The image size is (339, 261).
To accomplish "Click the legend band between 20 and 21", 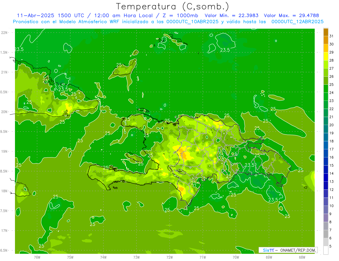I will click(326, 121).
